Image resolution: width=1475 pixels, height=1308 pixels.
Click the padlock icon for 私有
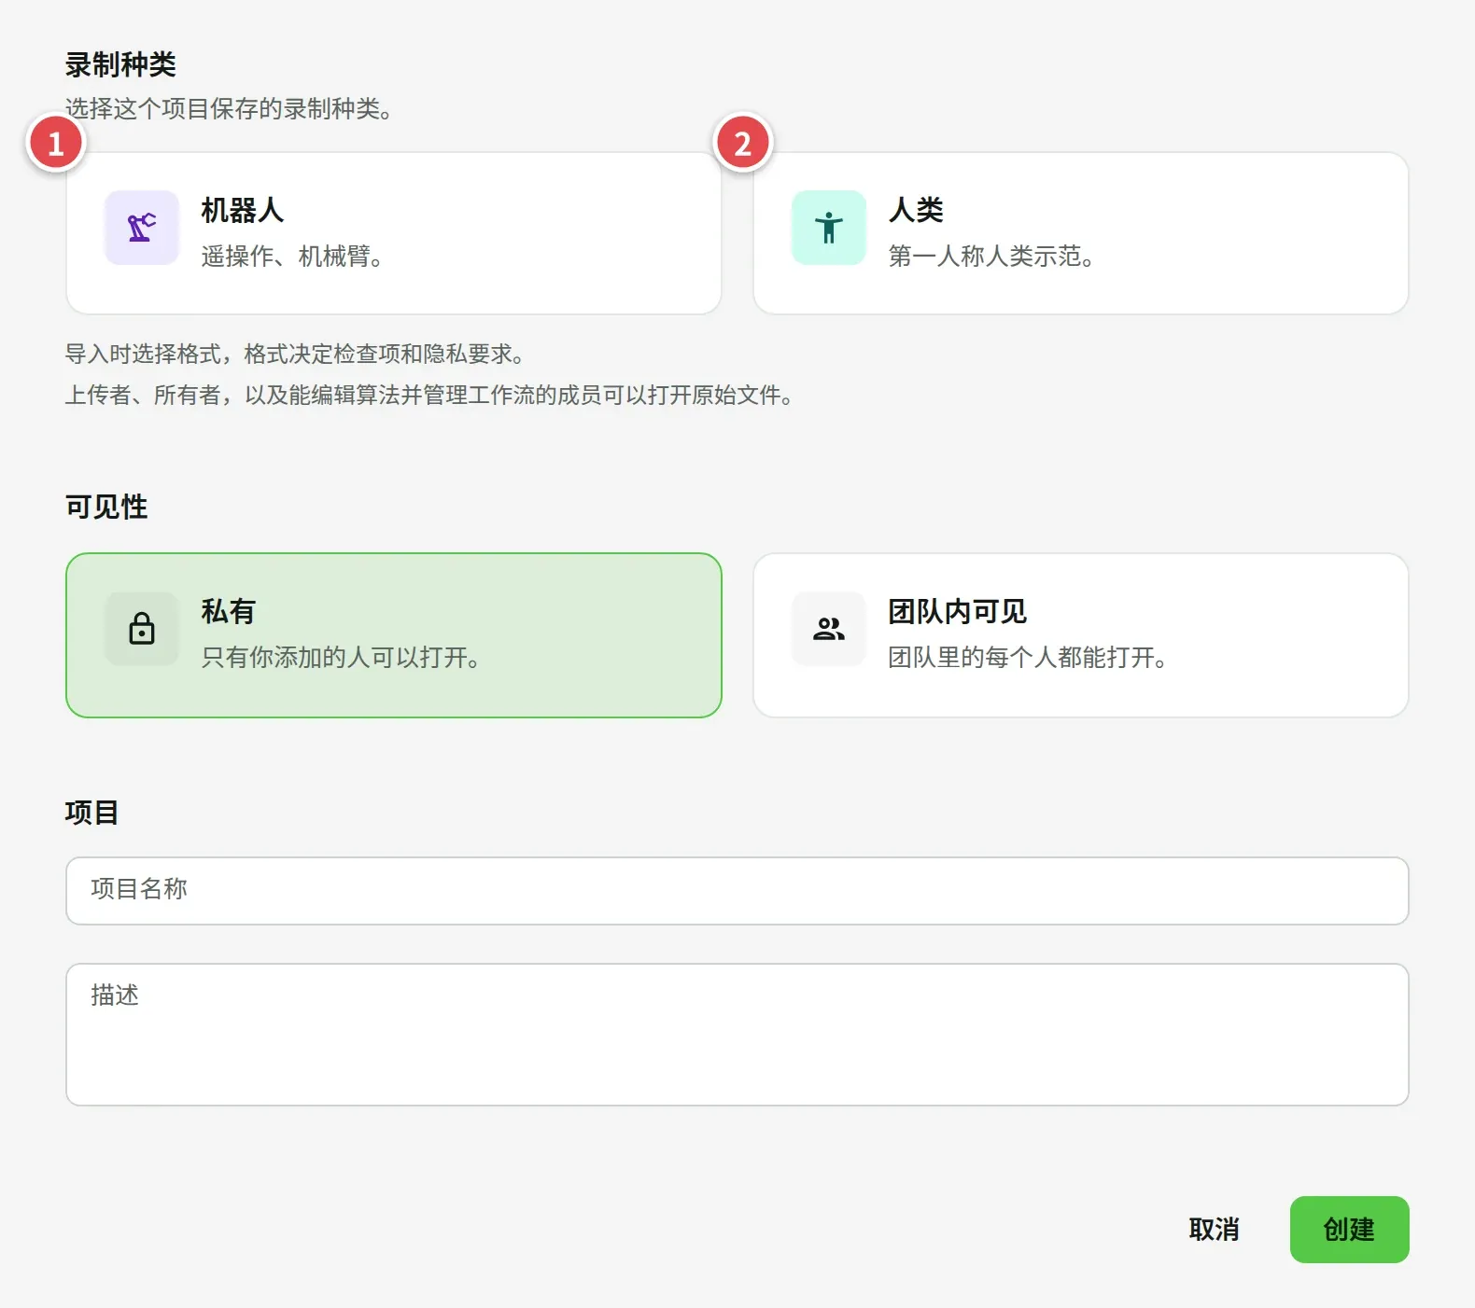(142, 629)
